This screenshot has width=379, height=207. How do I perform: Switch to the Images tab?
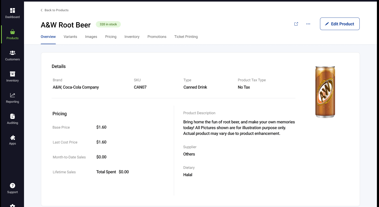tap(91, 37)
